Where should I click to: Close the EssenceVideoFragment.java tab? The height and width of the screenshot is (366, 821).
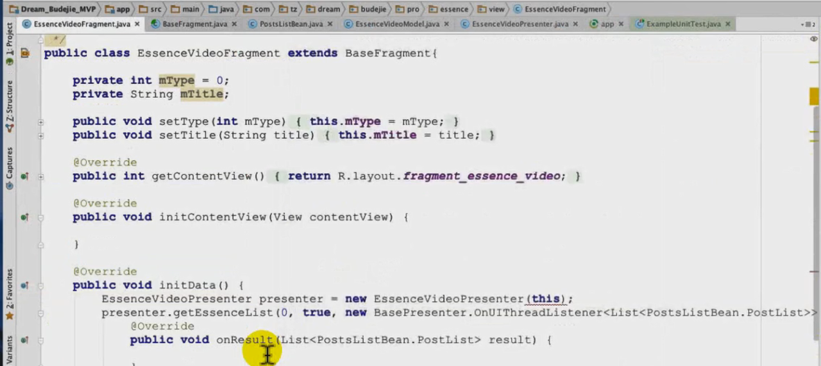tap(138, 24)
